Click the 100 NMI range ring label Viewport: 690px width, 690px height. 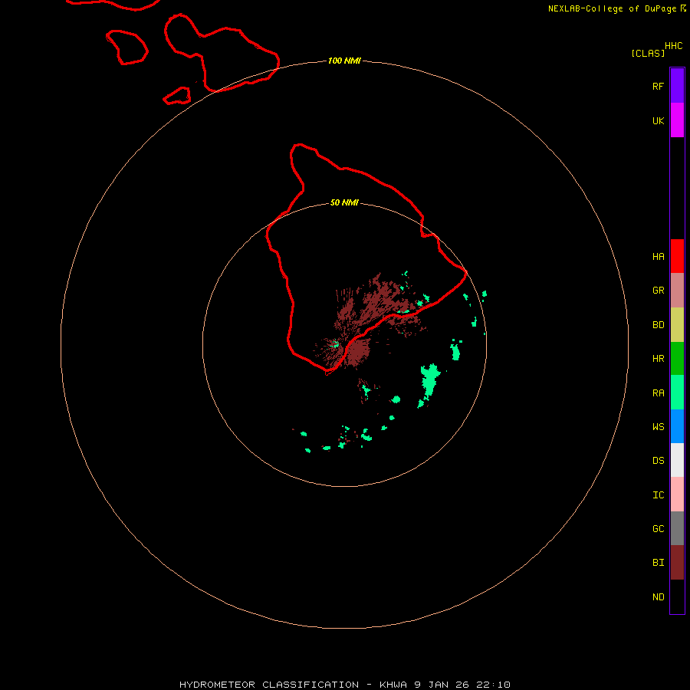[344, 61]
